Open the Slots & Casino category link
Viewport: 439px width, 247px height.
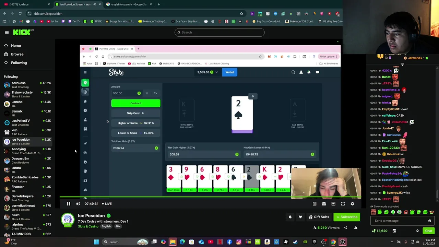coord(88,226)
